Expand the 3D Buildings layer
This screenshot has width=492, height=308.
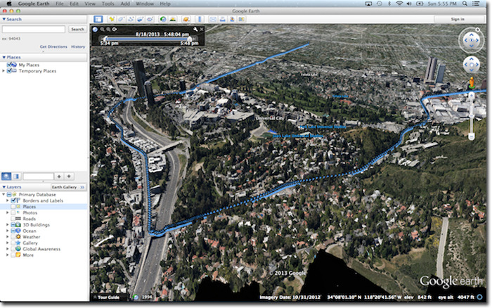tap(8, 225)
